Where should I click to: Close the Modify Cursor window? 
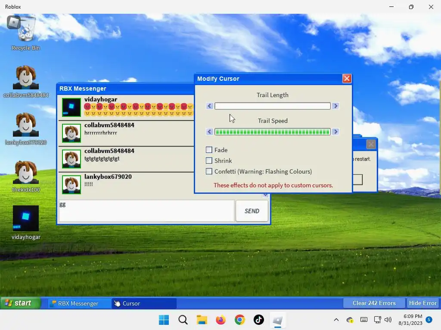(x=347, y=79)
